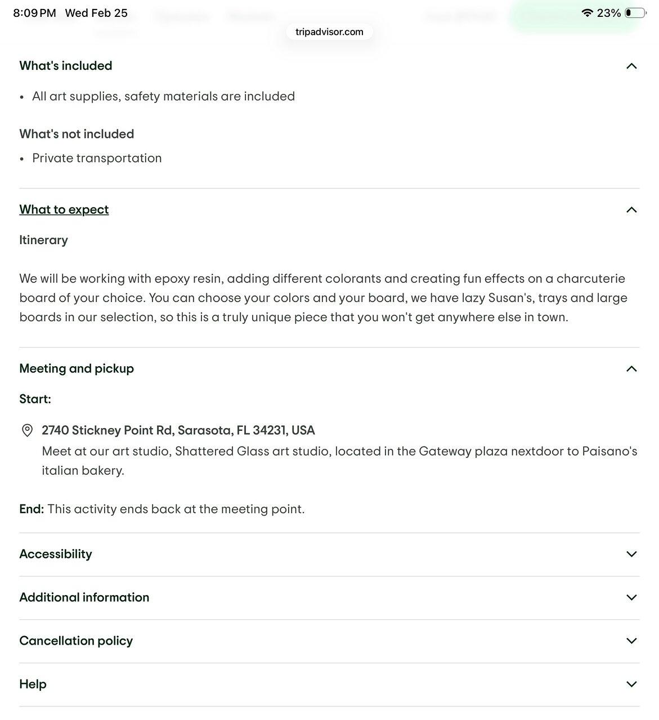Tap the tripadvisor.com address pill
The width and height of the screenshot is (659, 720).
tap(329, 32)
